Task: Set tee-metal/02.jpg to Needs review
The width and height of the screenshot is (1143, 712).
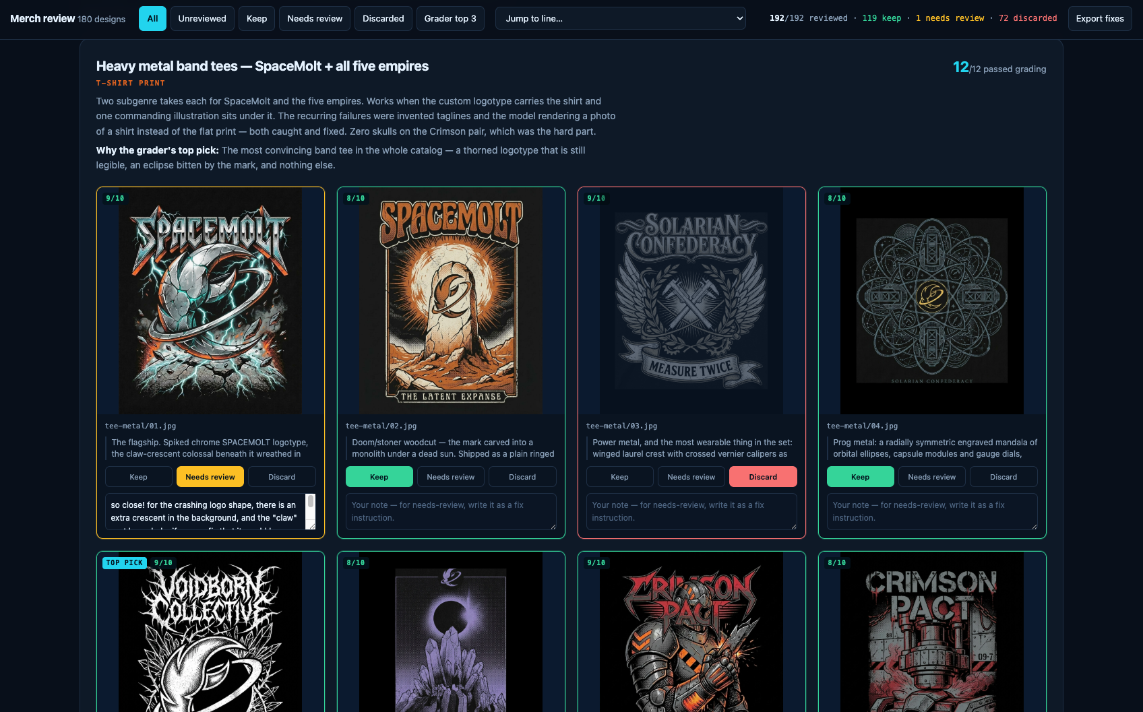Action: point(451,477)
